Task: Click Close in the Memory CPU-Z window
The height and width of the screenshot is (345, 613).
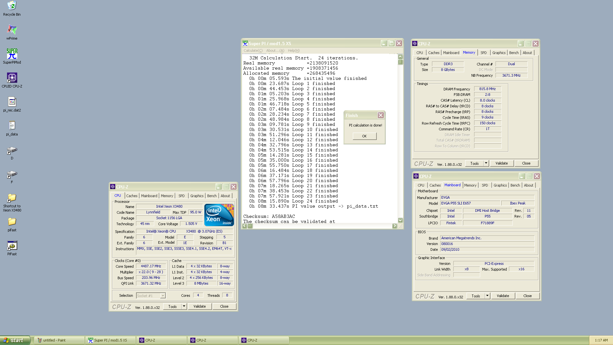Action: (526, 163)
